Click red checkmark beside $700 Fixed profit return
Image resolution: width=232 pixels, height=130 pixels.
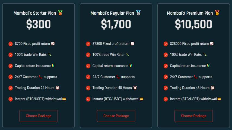pos(11,44)
